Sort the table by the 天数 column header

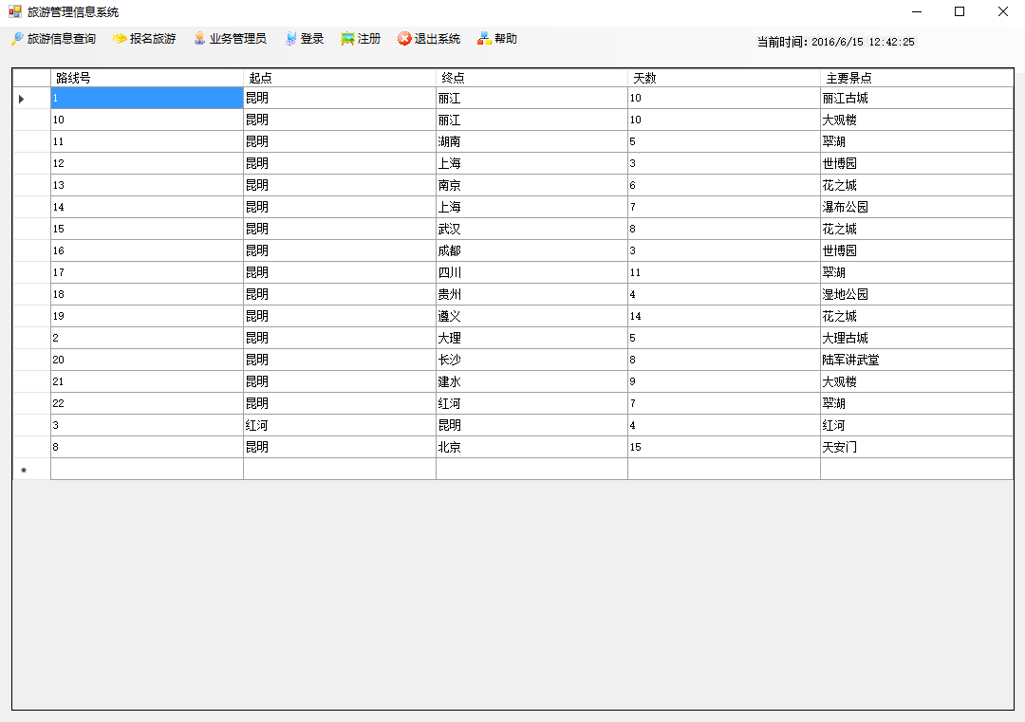[x=723, y=78]
